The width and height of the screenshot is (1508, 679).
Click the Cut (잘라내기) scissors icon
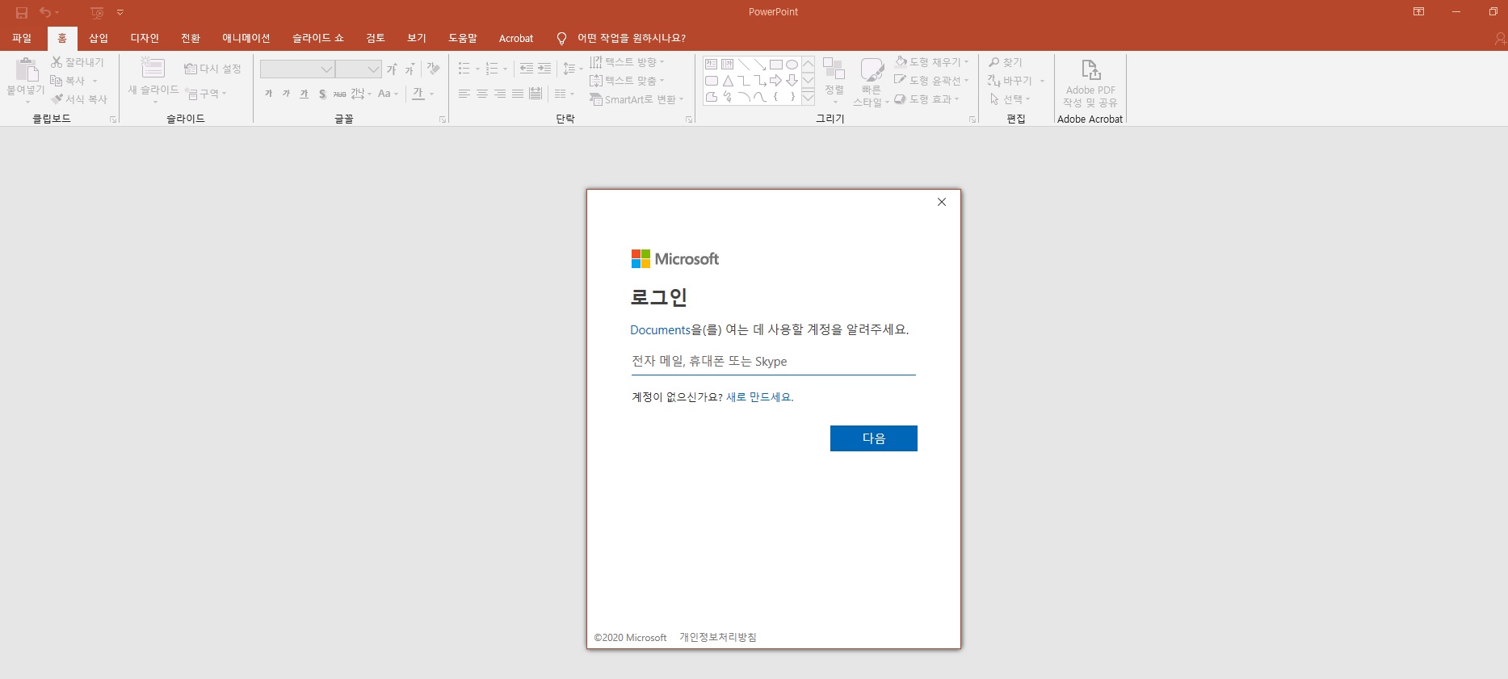coord(57,62)
